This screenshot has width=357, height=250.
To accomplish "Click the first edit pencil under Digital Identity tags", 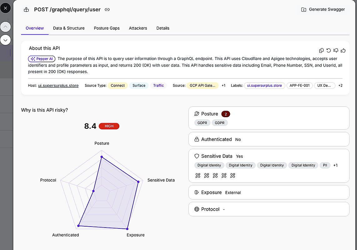I will 198,175.
